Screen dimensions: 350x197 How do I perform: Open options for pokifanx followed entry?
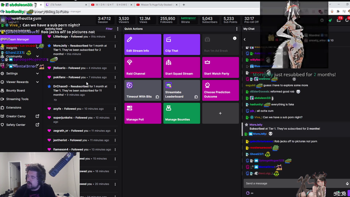pyautogui.click(x=115, y=78)
